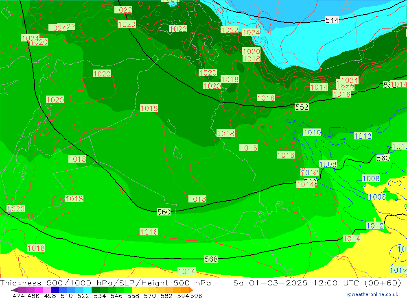Pick the dark navy blue legend swatch
The image size is (407, 298).
click(x=55, y=290)
